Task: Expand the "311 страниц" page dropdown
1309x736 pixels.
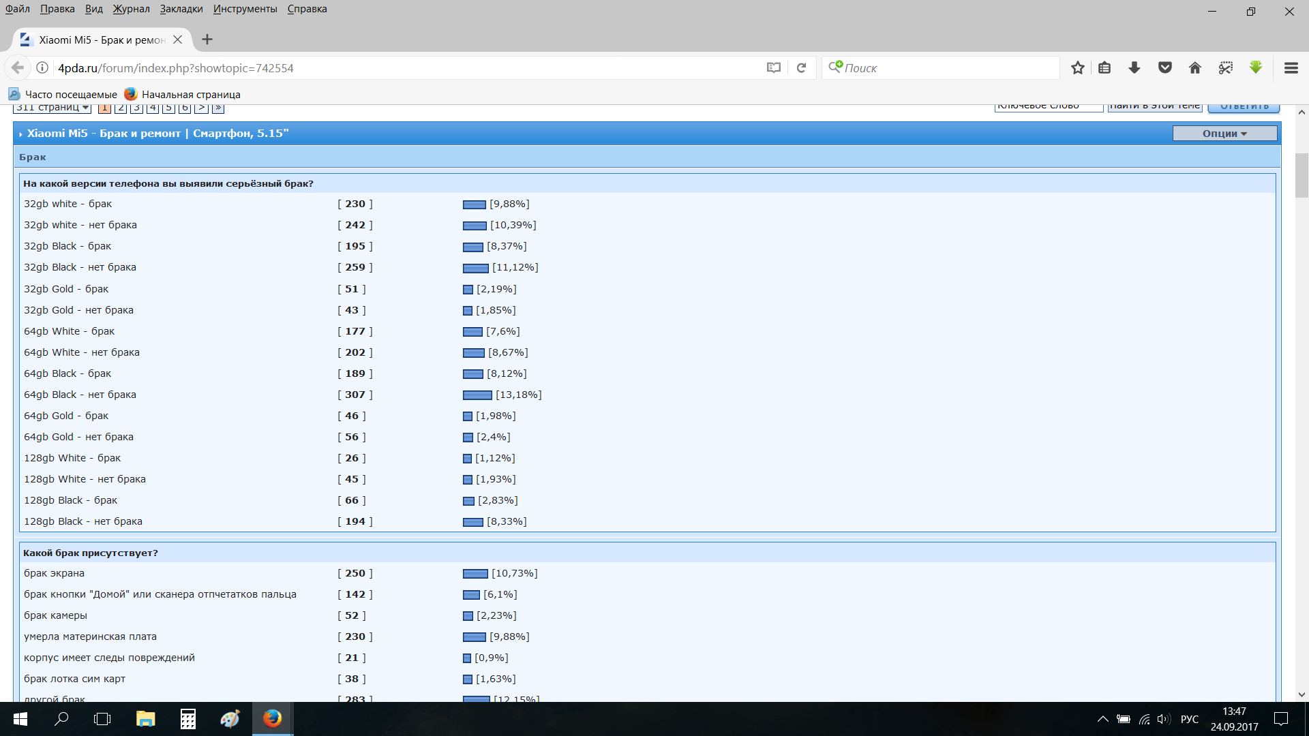Action: tap(52, 108)
